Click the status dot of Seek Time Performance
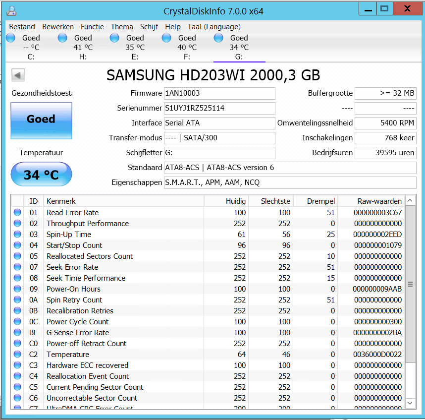This screenshot has height=420, width=425. tap(17, 278)
